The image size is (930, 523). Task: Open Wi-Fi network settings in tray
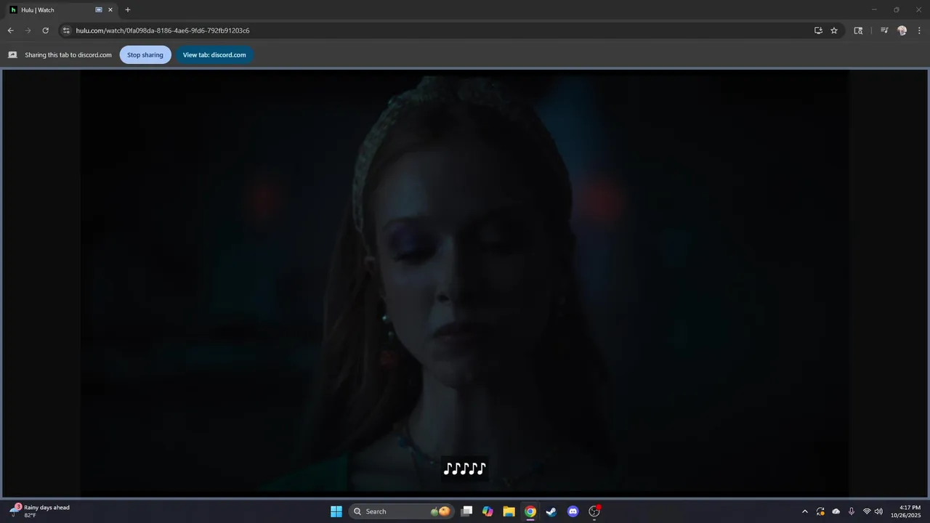tap(867, 511)
